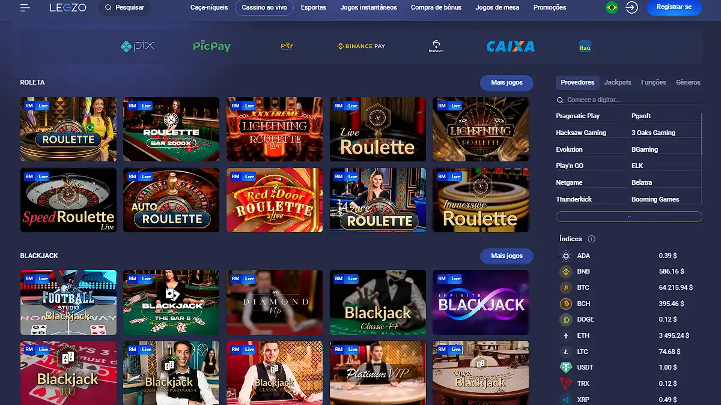Click the provider search input field
The height and width of the screenshot is (405, 721).
pos(629,100)
